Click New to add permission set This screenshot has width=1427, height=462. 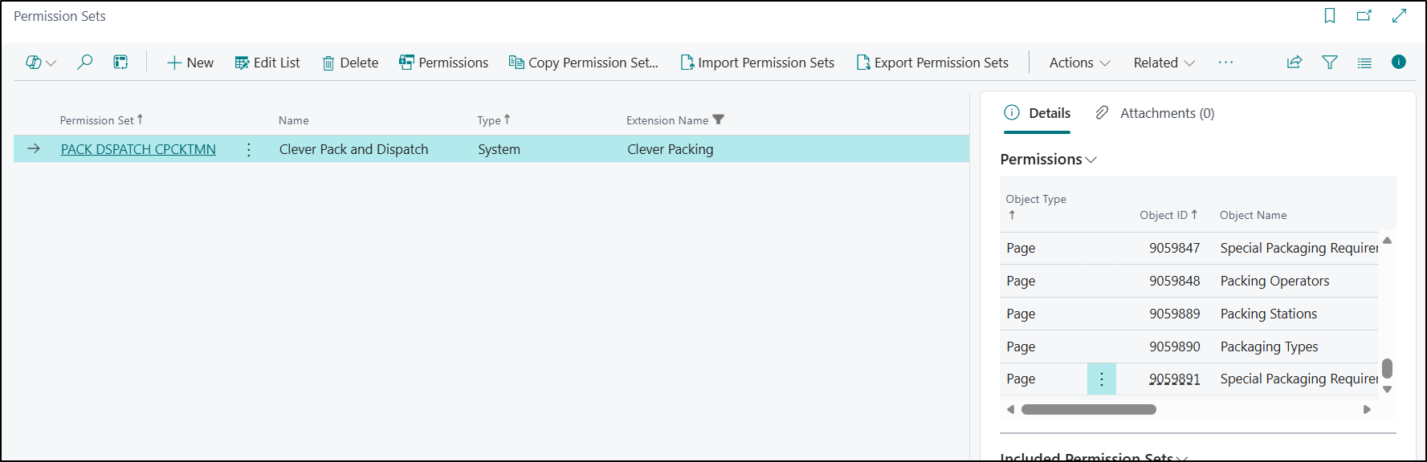click(x=190, y=63)
